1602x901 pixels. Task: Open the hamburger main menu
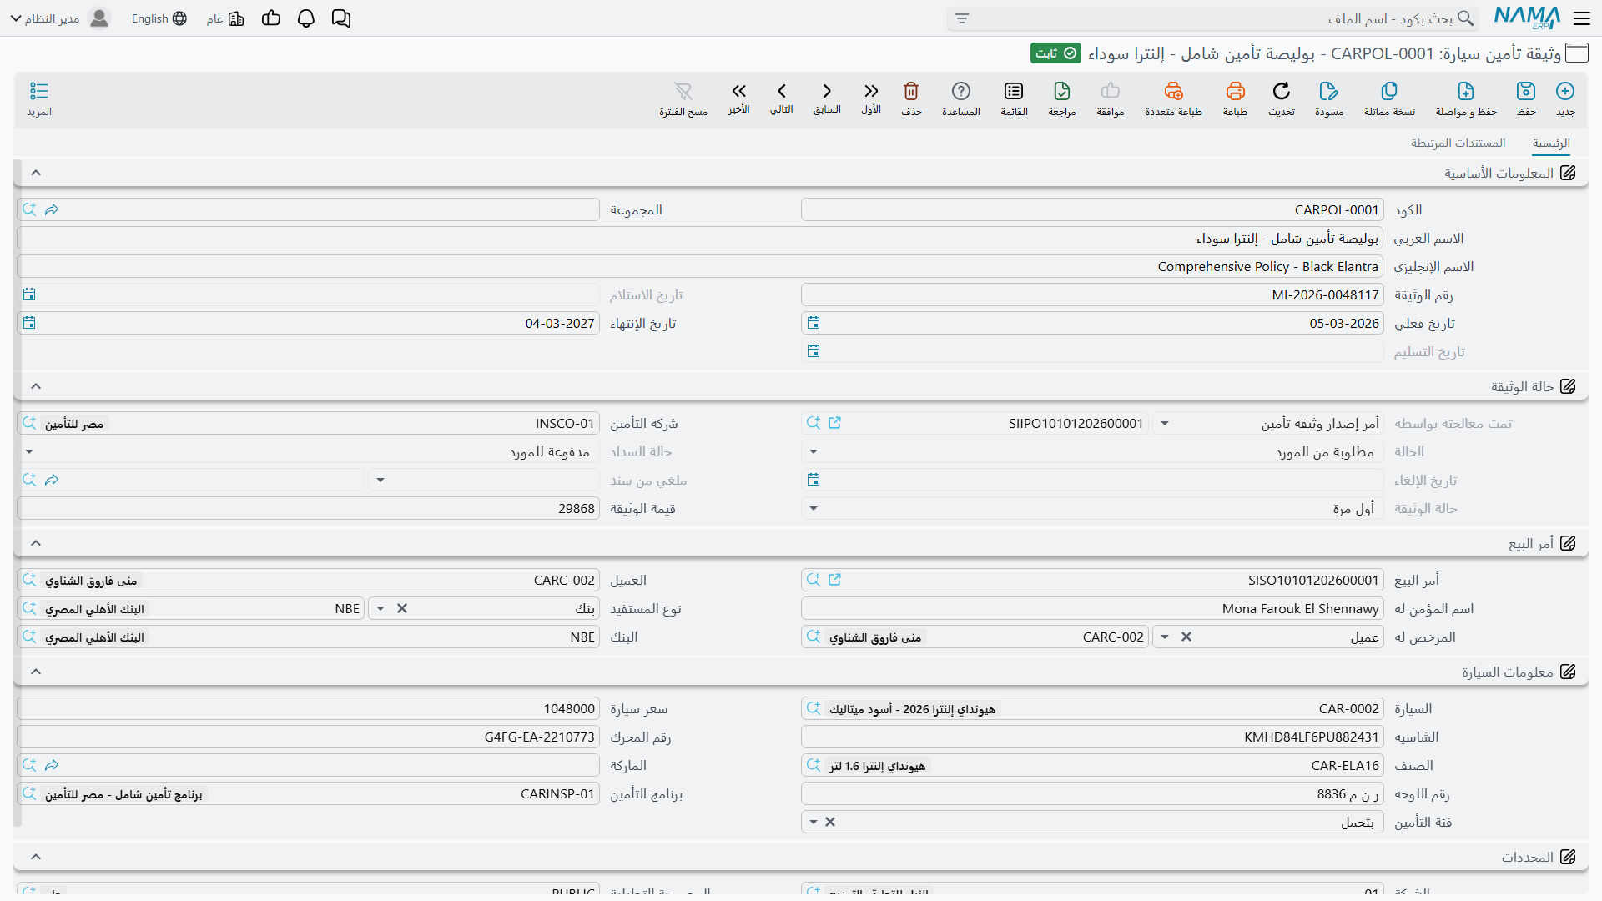pos(1581,18)
